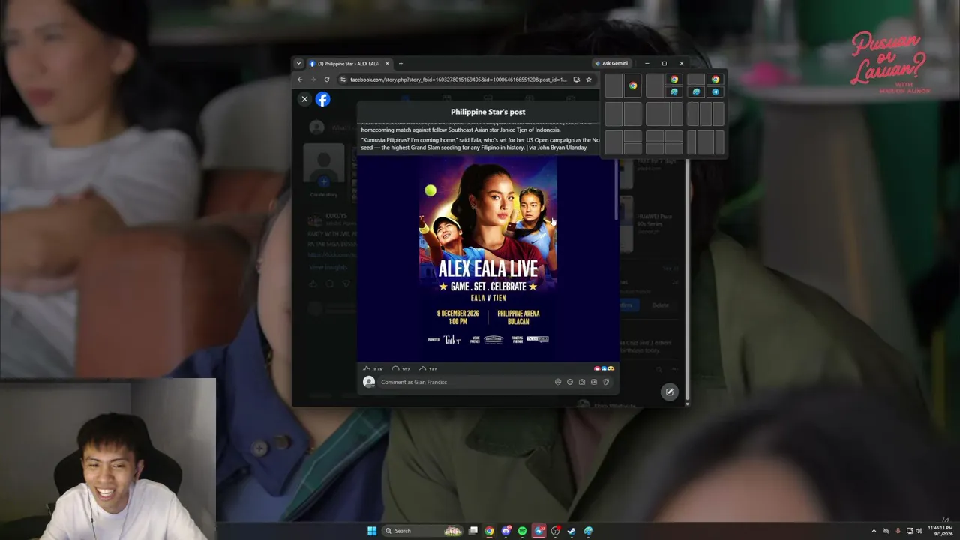
Task: Add a sticker to the comment
Action: (606, 382)
